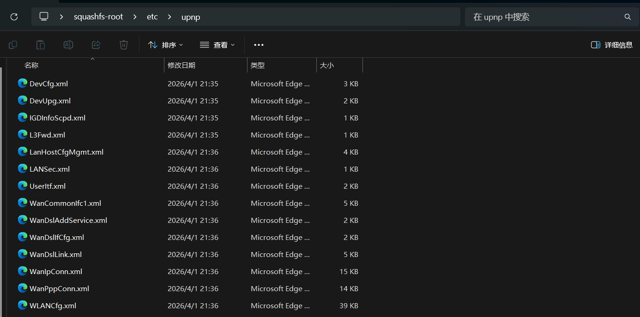Navigate to etc in the breadcrumb
The image size is (640, 317).
(x=152, y=17)
